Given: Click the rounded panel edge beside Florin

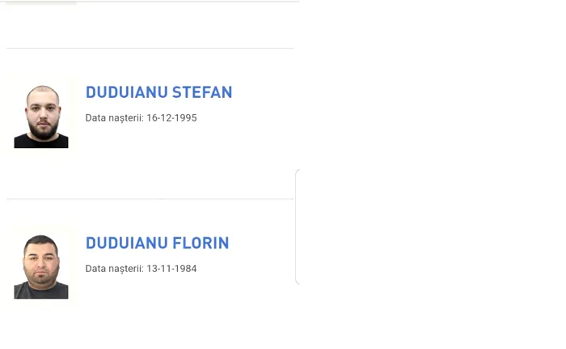Looking at the screenshot, I should point(298,227).
